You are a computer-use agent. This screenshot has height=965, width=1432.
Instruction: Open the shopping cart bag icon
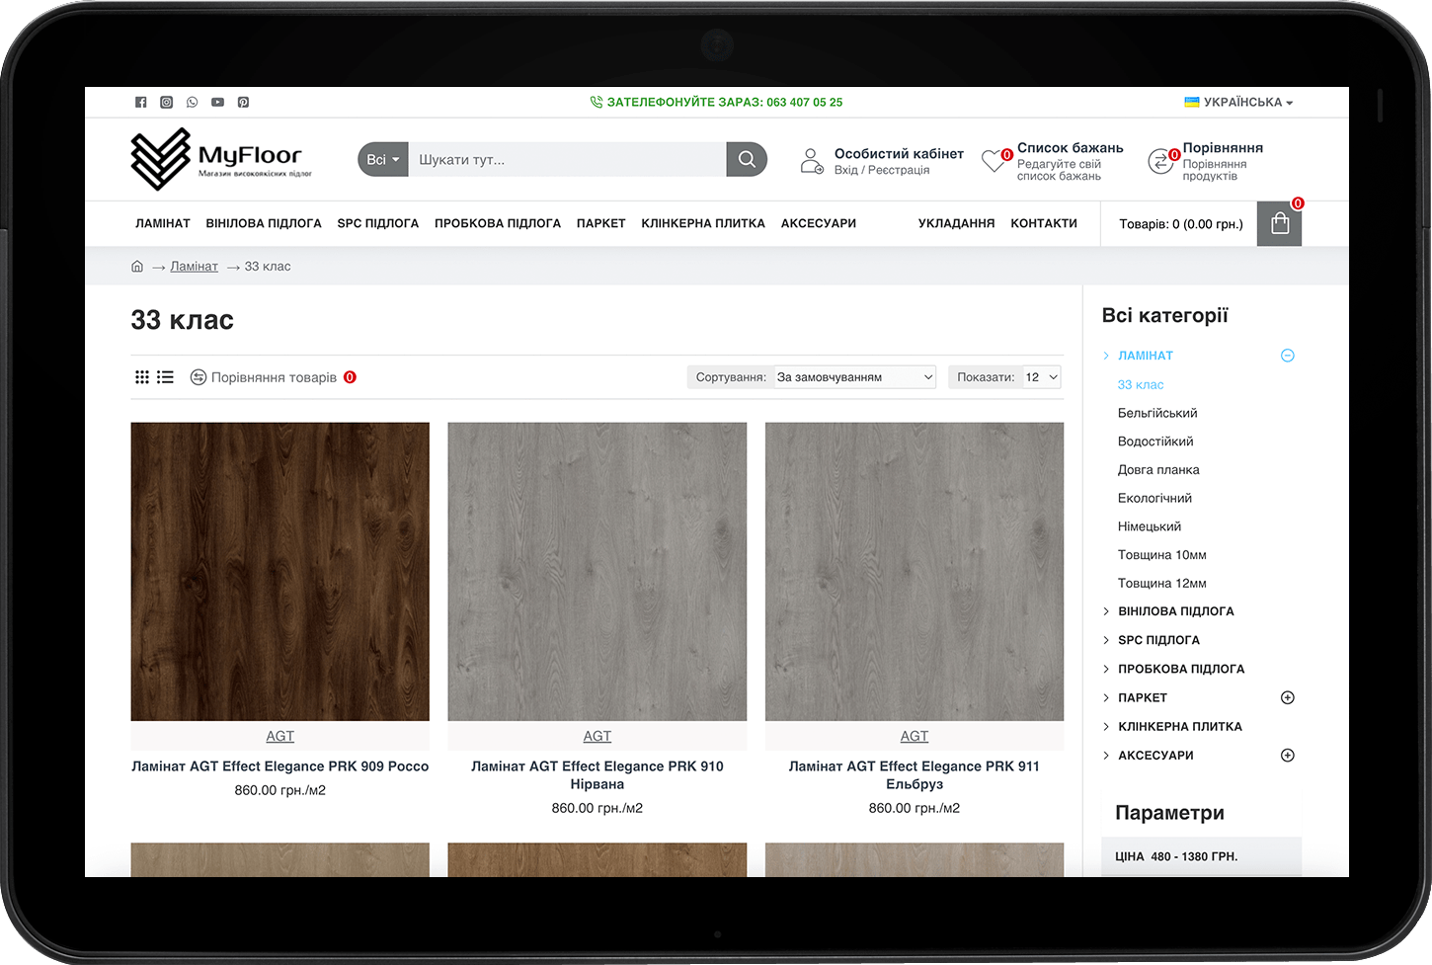(1280, 224)
